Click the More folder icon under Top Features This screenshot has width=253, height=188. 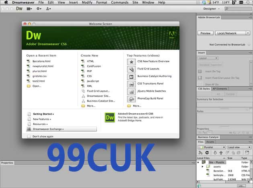coord(129,106)
